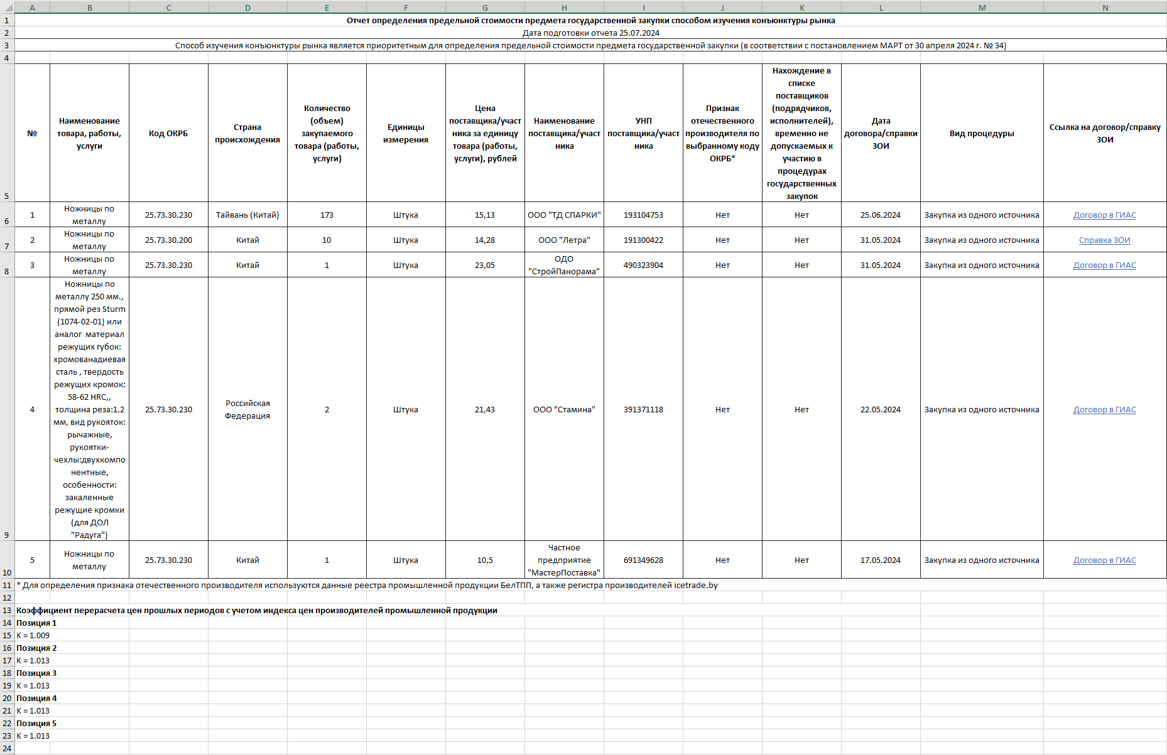This screenshot has height=755, width=1167.
Task: Click the УНП cell "193104753"
Action: (x=643, y=215)
